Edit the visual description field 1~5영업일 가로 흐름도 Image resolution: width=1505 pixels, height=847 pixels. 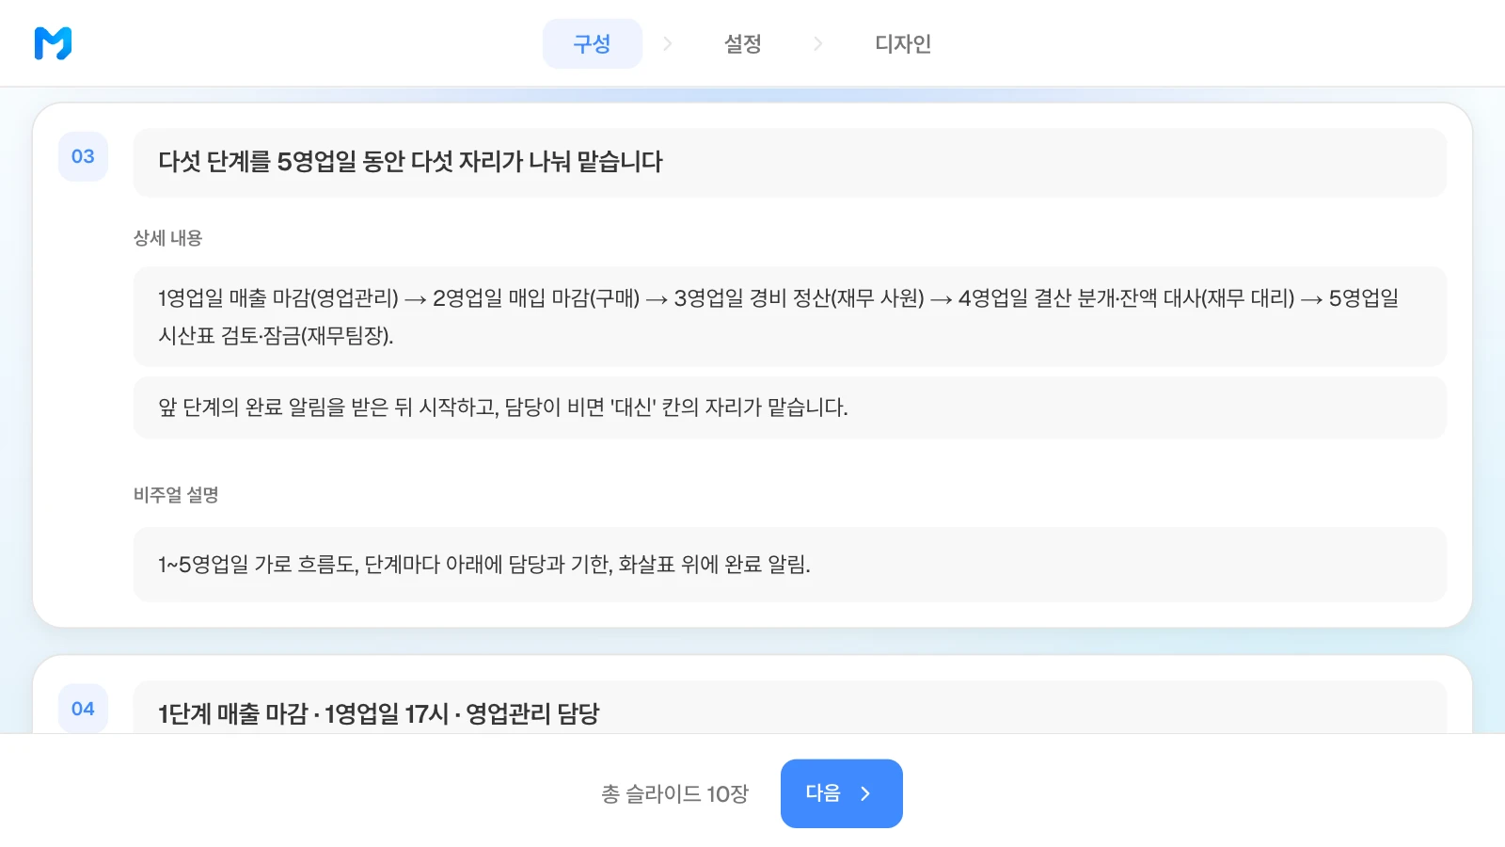click(789, 565)
